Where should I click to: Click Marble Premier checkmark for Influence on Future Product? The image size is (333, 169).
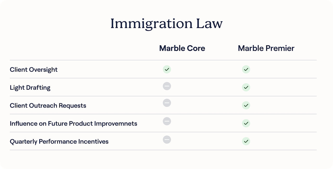click(x=246, y=123)
